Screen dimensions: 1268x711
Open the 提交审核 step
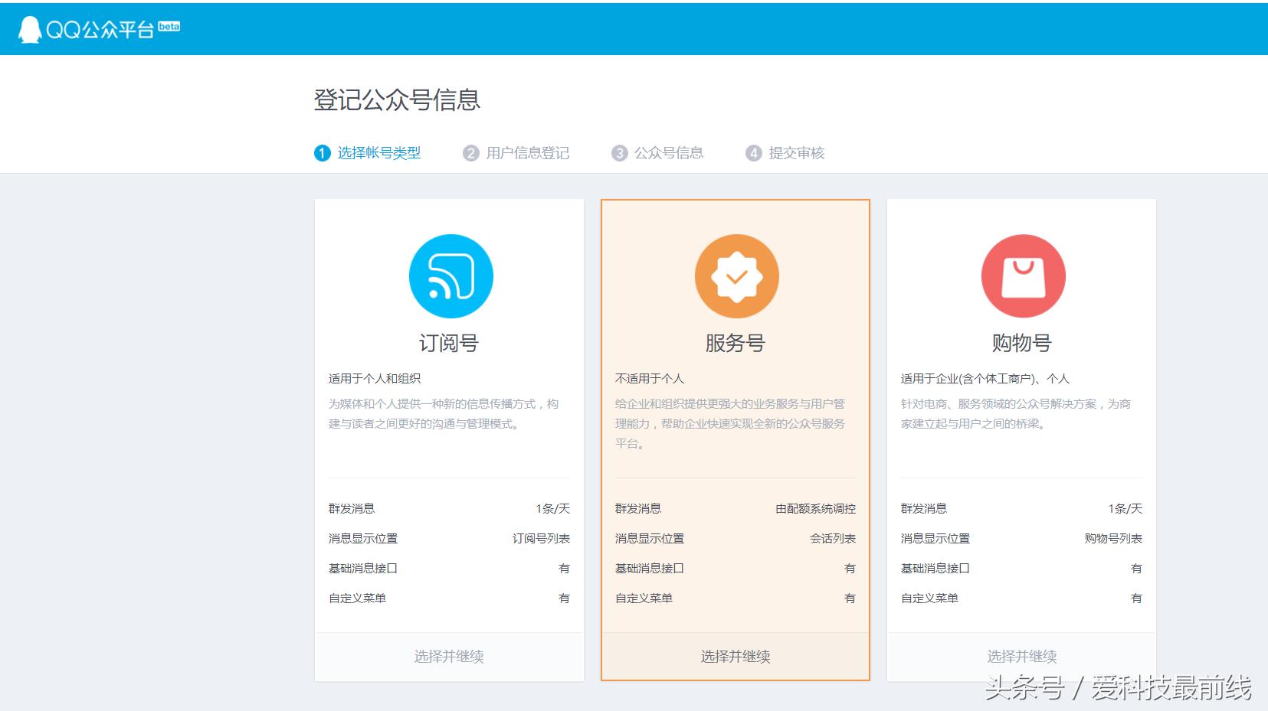[x=798, y=152]
